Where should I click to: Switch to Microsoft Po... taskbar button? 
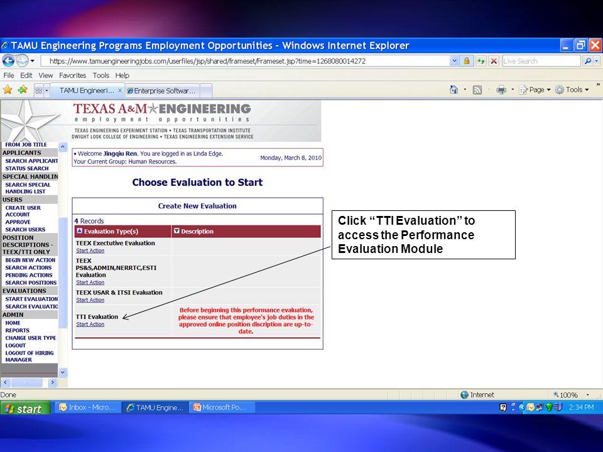point(221,407)
